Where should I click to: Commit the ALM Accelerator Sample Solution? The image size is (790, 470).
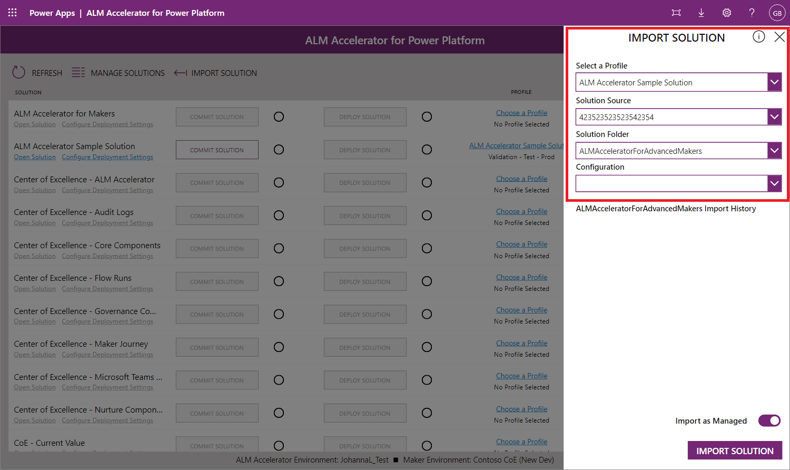[x=216, y=149]
